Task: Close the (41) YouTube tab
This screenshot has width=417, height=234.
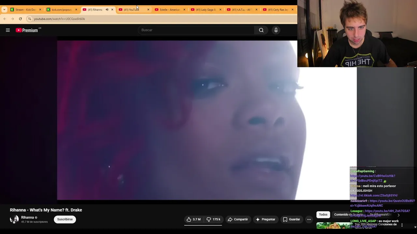Action: pyautogui.click(x=148, y=9)
